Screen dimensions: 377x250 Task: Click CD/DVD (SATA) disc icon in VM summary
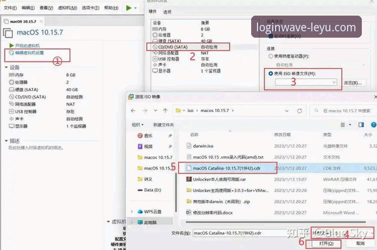(x=12, y=97)
